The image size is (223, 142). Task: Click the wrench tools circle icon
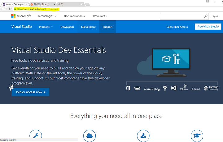36,136
